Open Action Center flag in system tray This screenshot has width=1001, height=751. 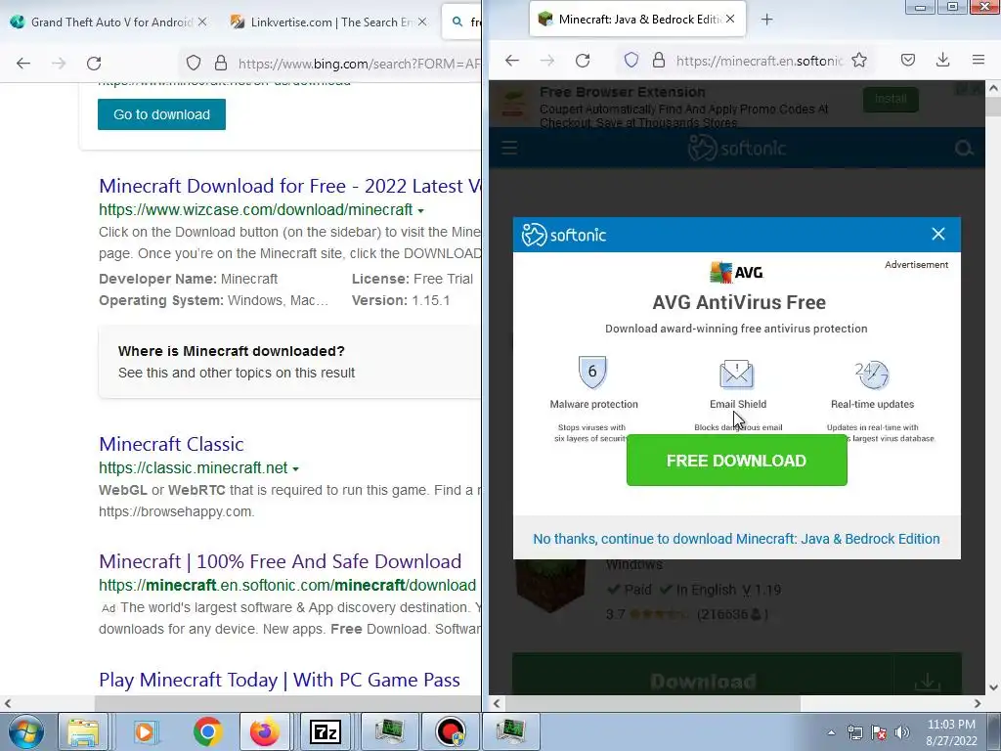879,732
